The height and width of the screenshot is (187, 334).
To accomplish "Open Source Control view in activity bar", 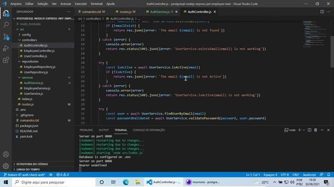I will tap(6, 37).
